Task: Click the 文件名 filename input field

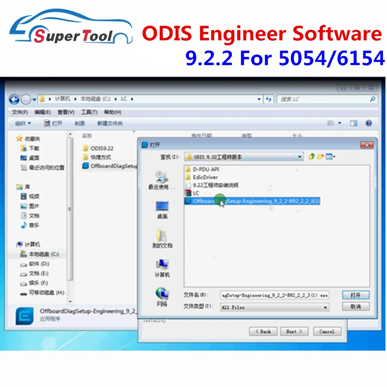Action: tap(274, 295)
